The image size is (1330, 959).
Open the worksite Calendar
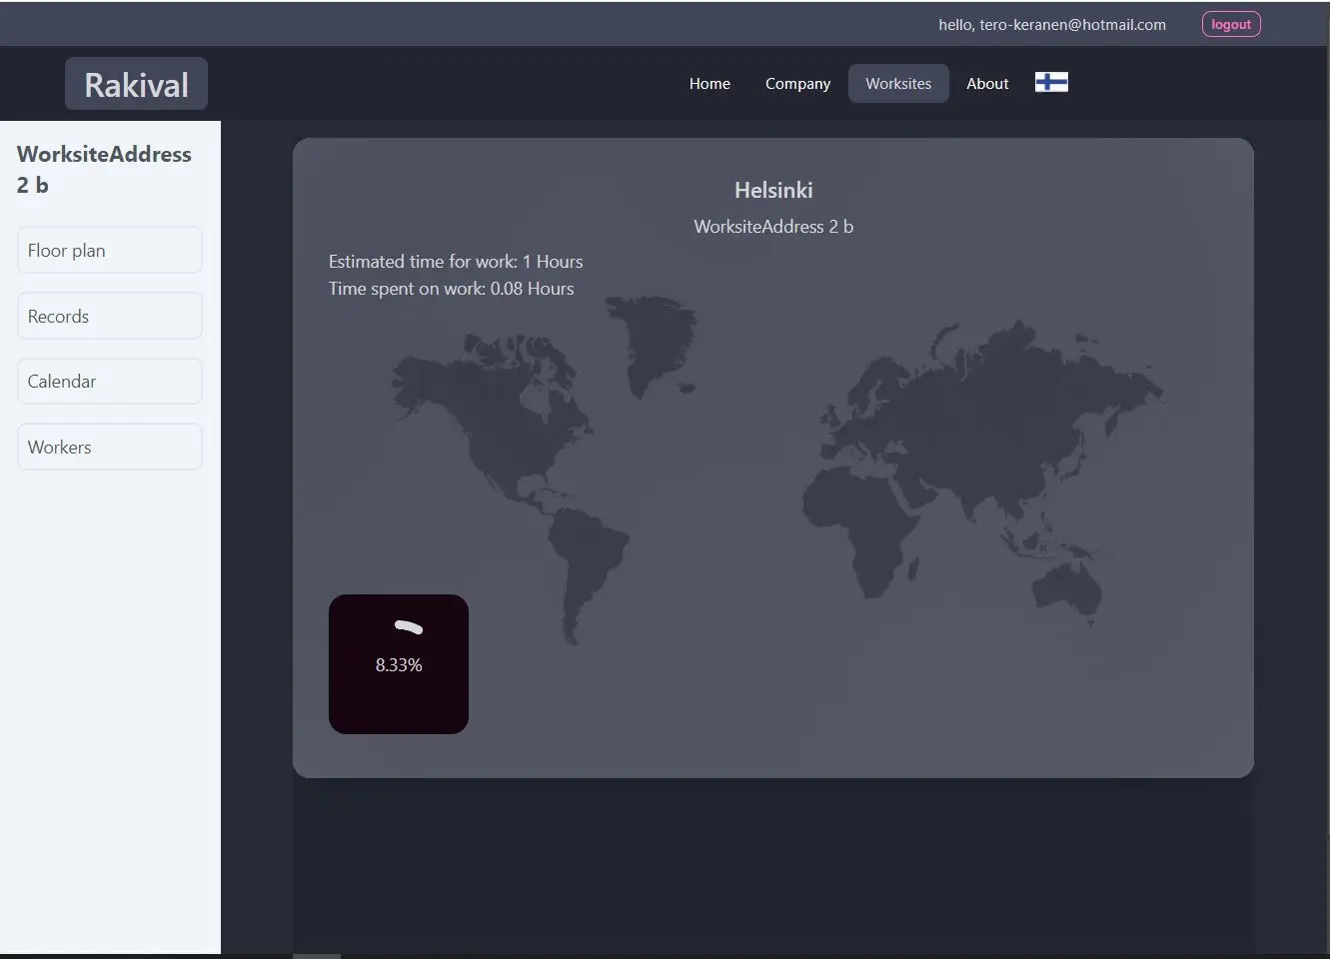click(x=110, y=381)
